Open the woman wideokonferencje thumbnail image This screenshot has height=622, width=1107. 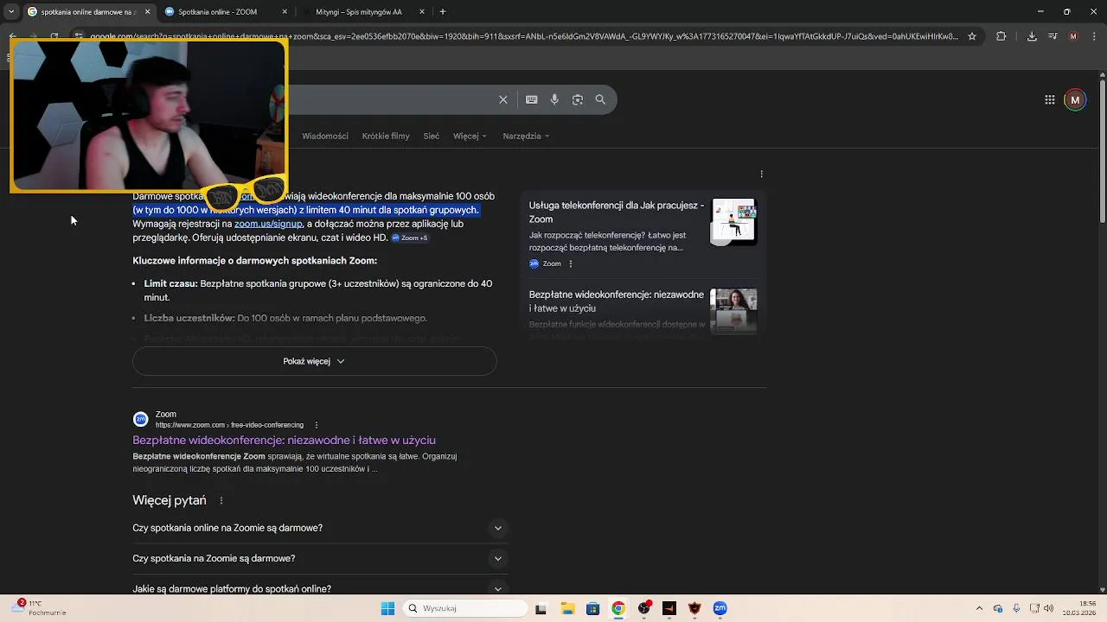(x=733, y=310)
